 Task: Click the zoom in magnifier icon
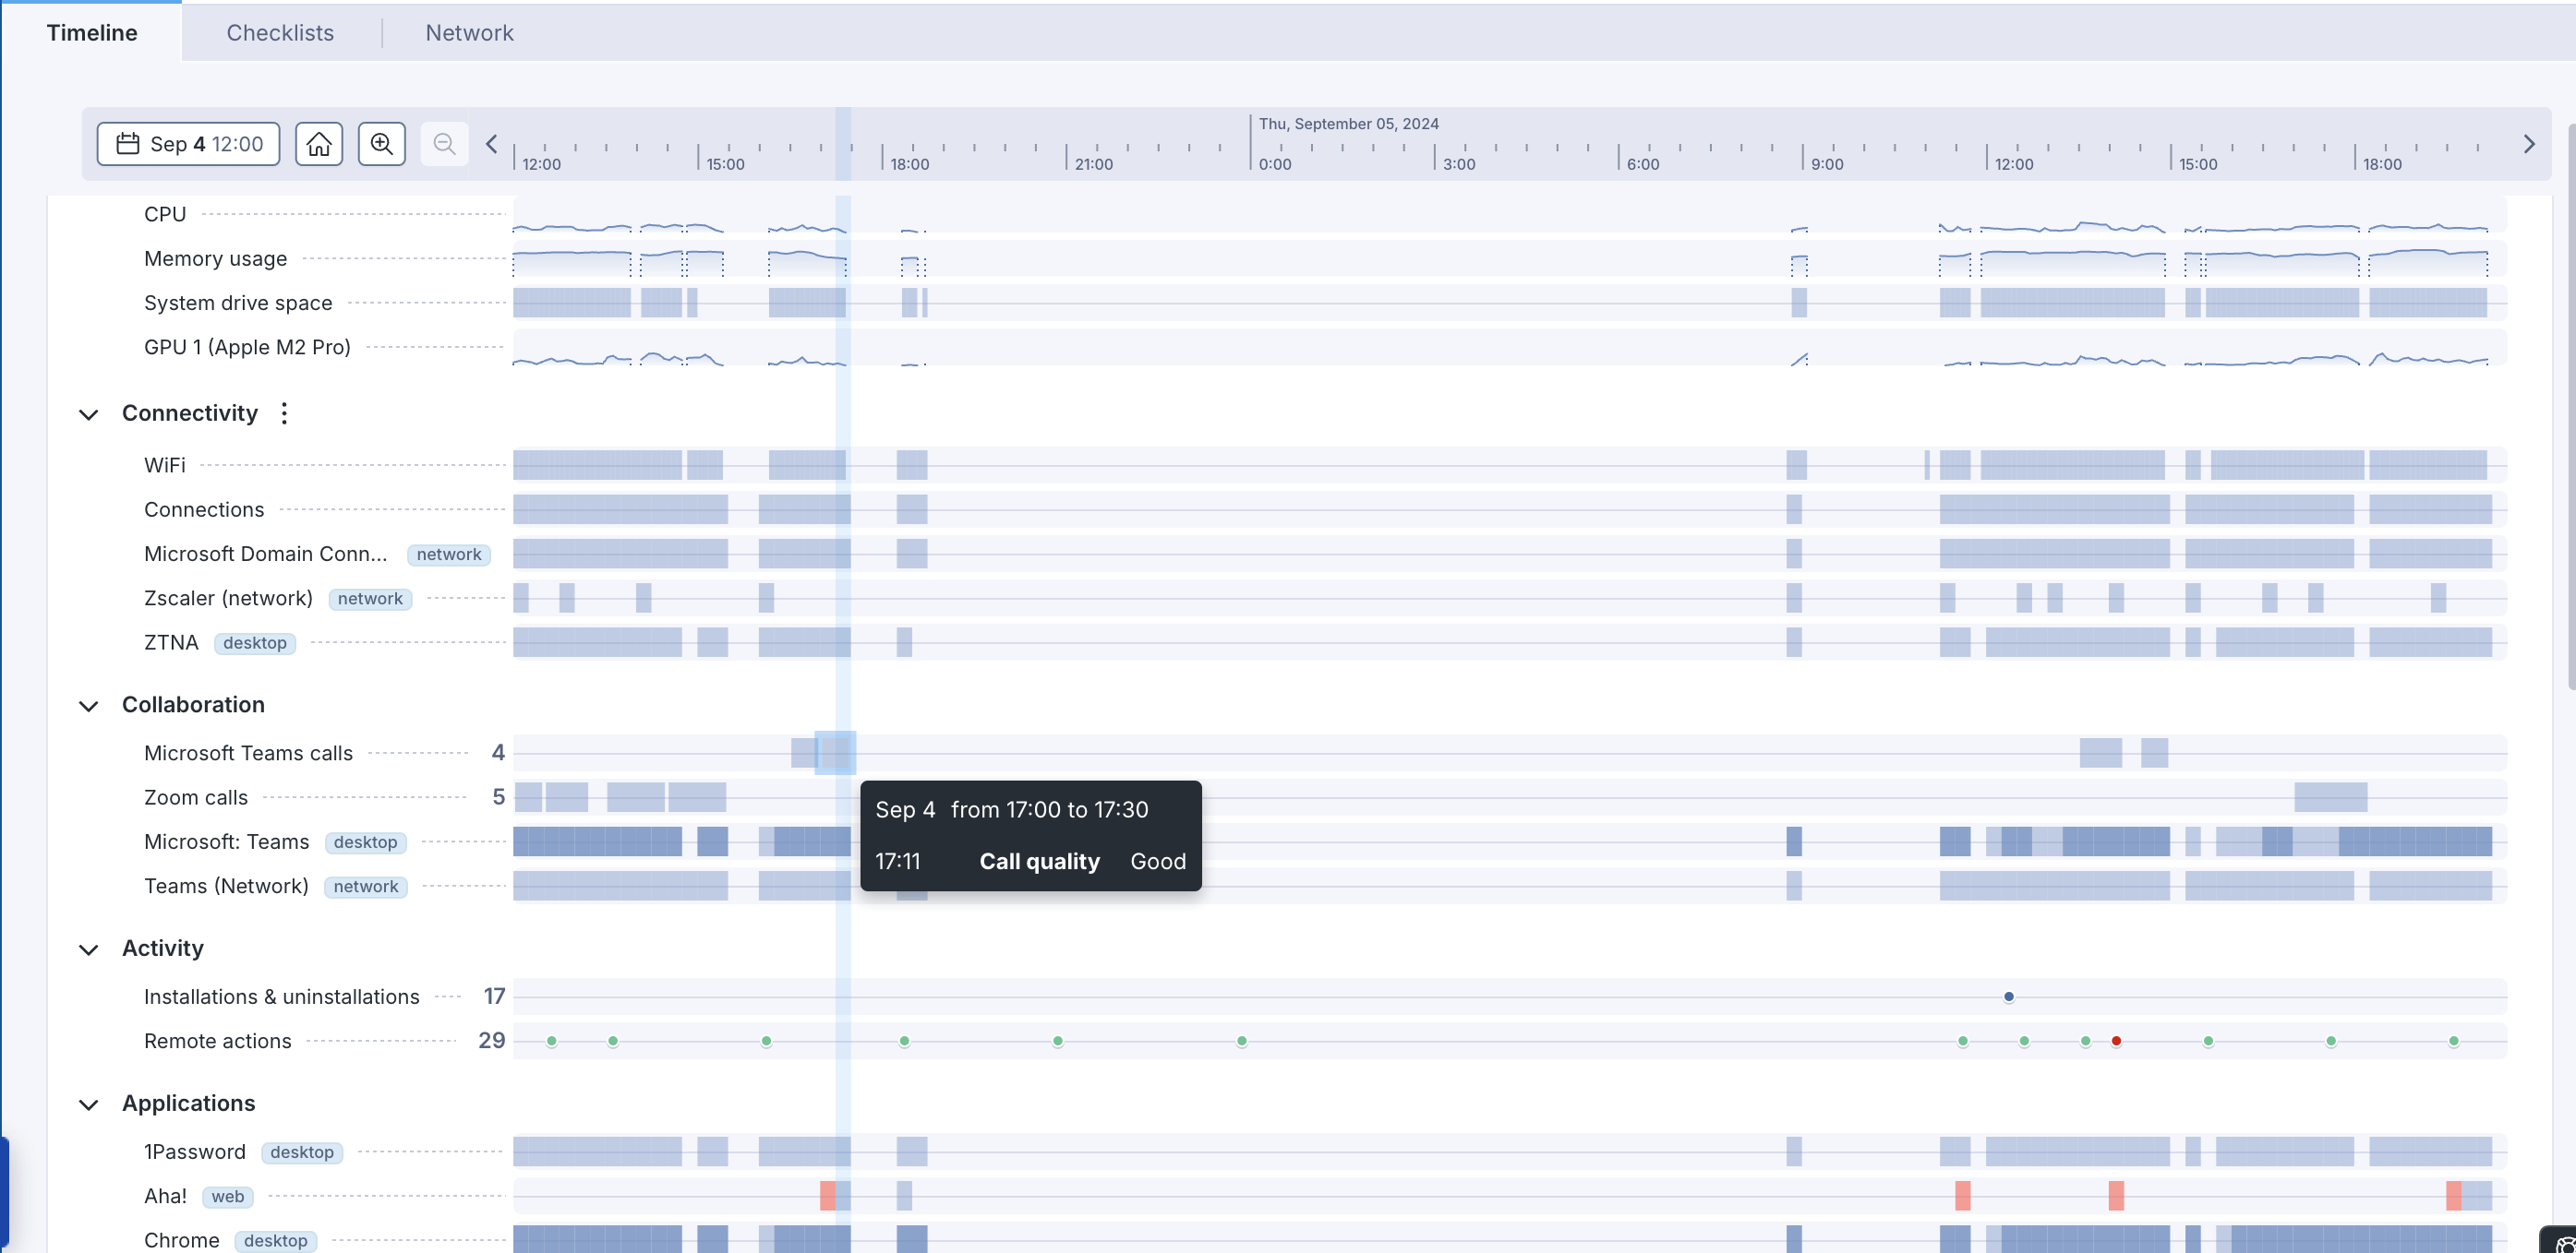[382, 144]
